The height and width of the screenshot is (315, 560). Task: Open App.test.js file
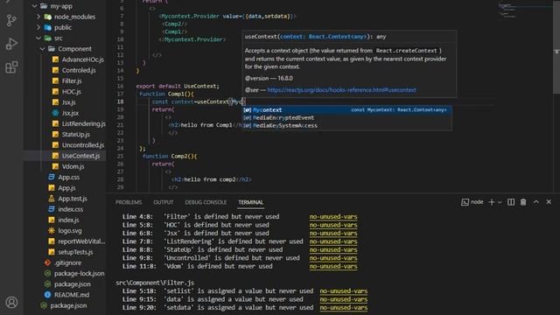click(73, 199)
